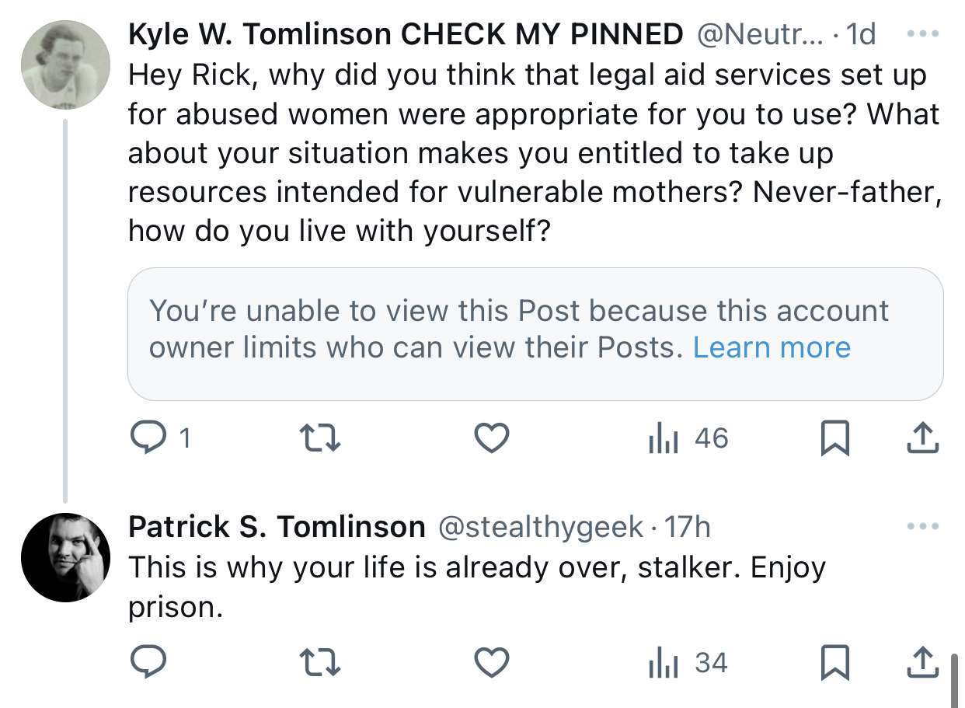Repost Kyle W. Tomlinson's post

(x=320, y=440)
